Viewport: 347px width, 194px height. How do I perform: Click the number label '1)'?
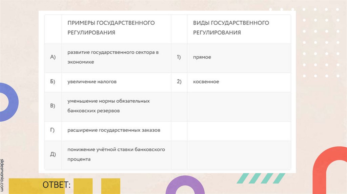point(179,57)
